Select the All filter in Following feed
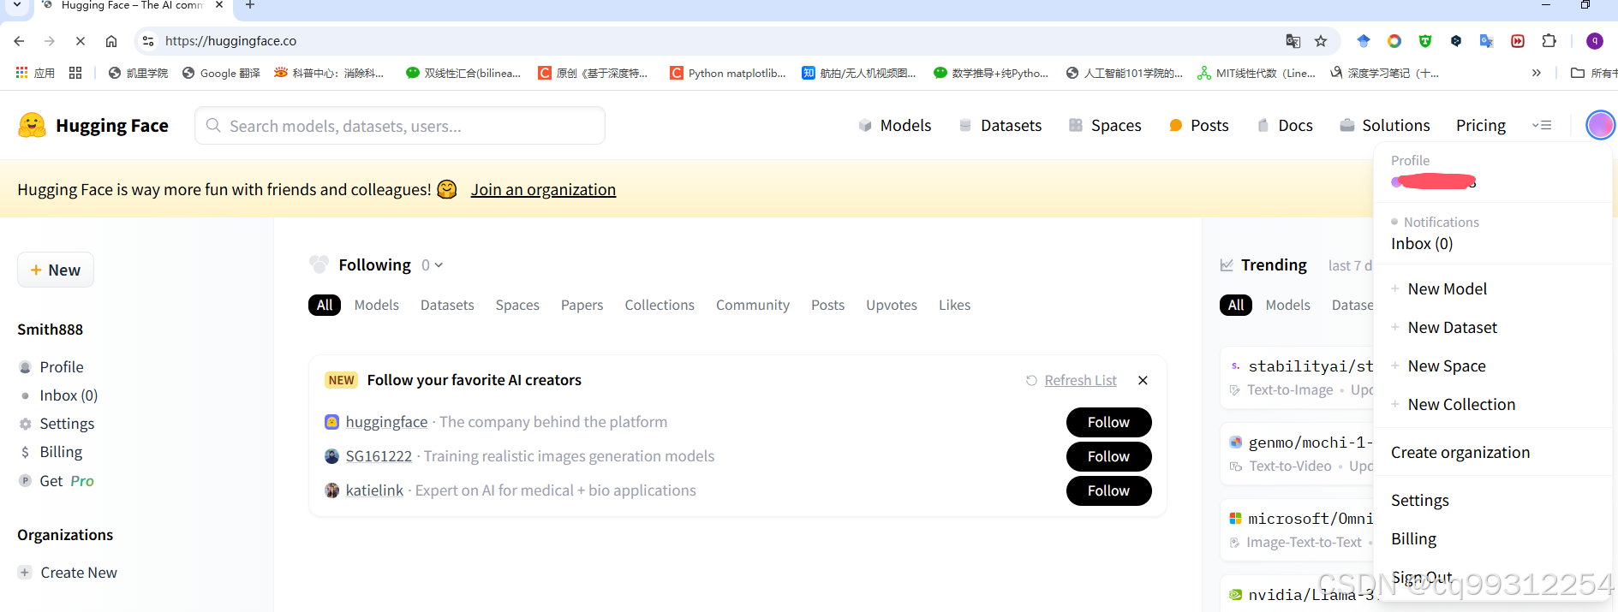Image resolution: width=1618 pixels, height=612 pixels. click(x=325, y=305)
